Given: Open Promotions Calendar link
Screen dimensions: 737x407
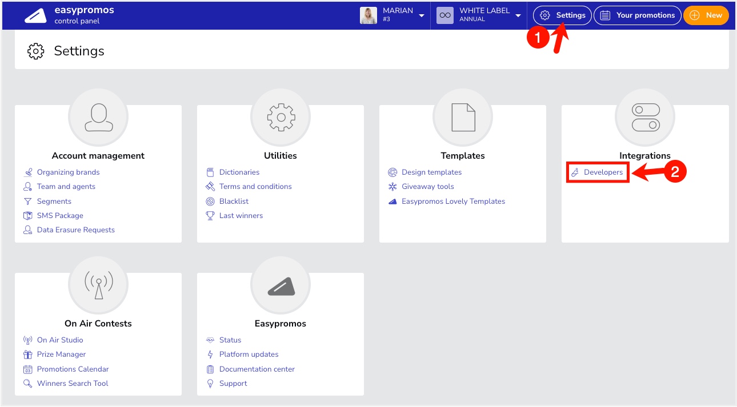Looking at the screenshot, I should pos(73,369).
